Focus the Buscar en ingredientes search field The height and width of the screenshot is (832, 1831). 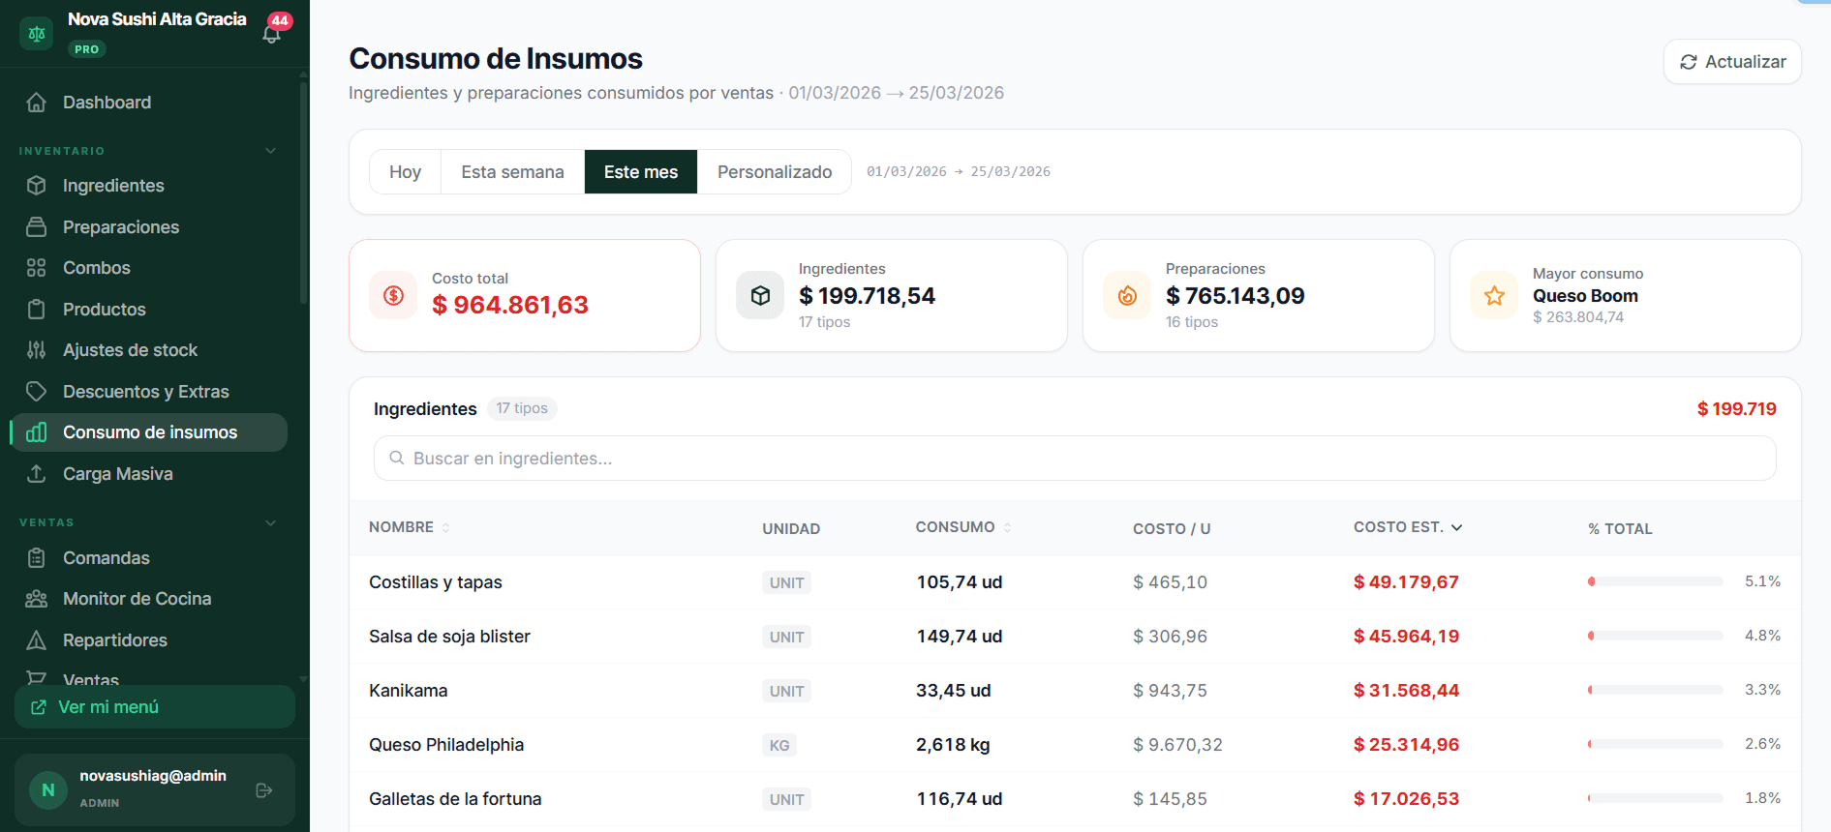tap(1075, 459)
